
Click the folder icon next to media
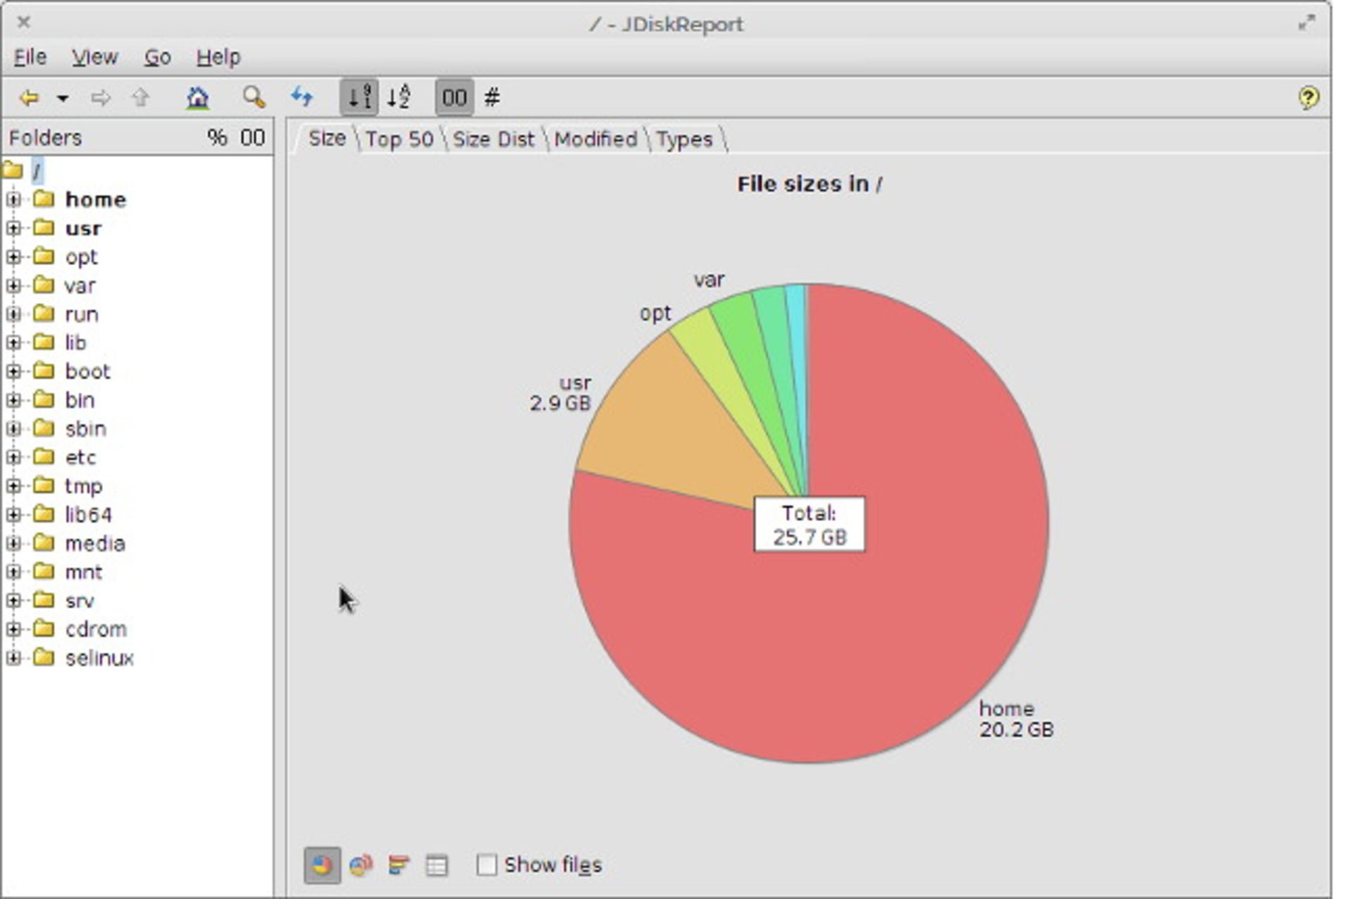[x=44, y=542]
